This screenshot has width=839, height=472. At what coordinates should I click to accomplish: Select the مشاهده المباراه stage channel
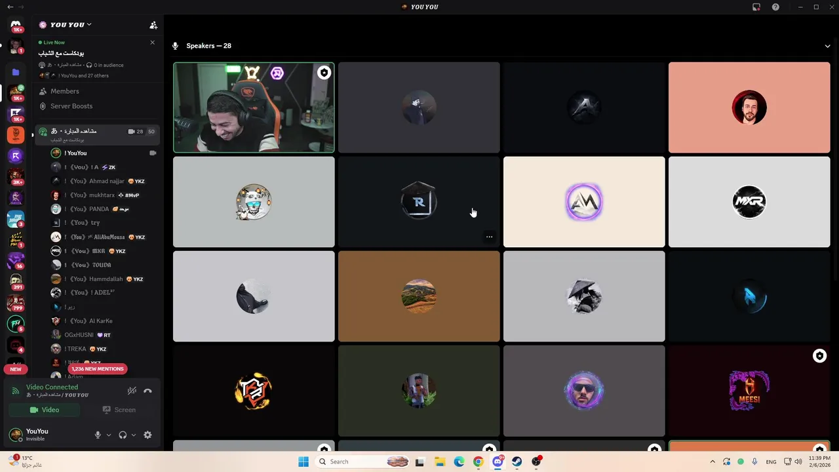point(98,134)
